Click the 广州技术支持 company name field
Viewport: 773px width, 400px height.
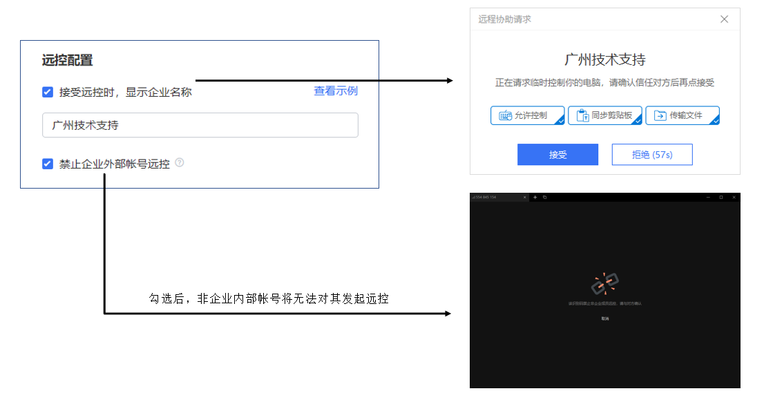(200, 126)
